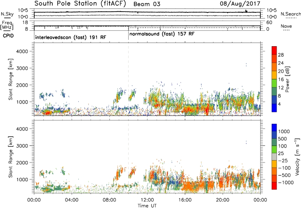Click 'interleavedscan (fast) 191 RF' text

tap(70, 37)
